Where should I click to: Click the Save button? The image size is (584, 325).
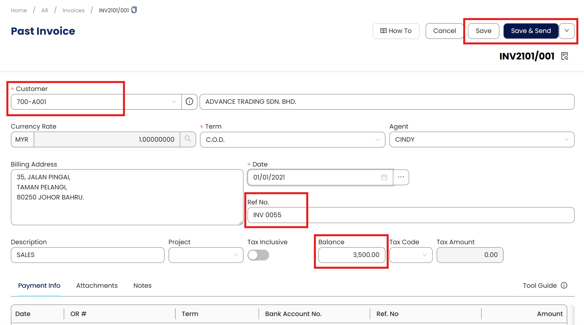[483, 31]
